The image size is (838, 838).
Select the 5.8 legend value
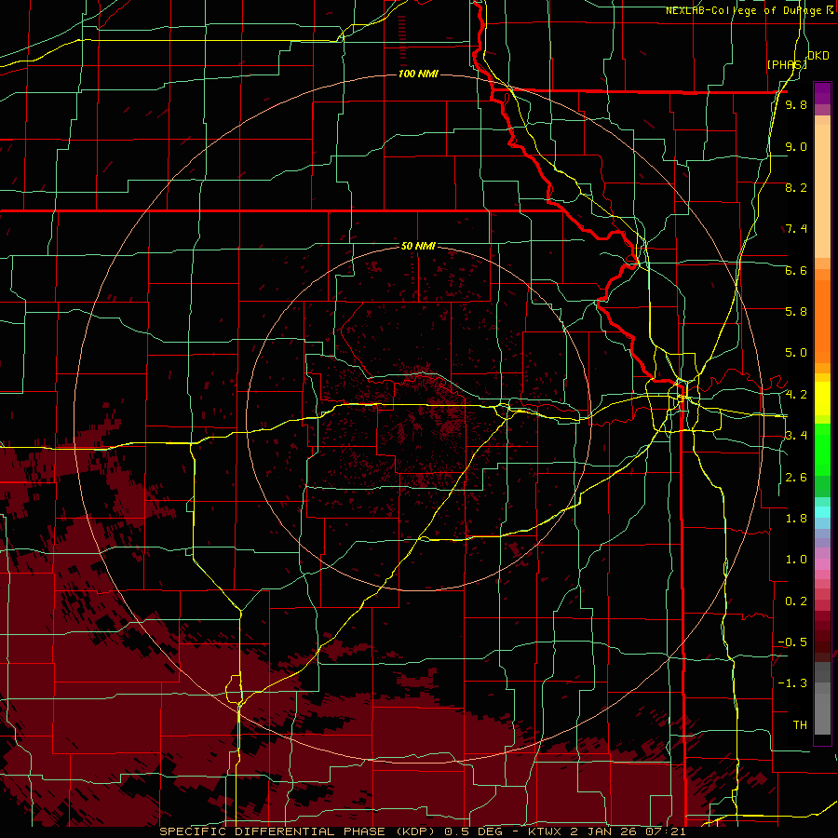coord(796,312)
